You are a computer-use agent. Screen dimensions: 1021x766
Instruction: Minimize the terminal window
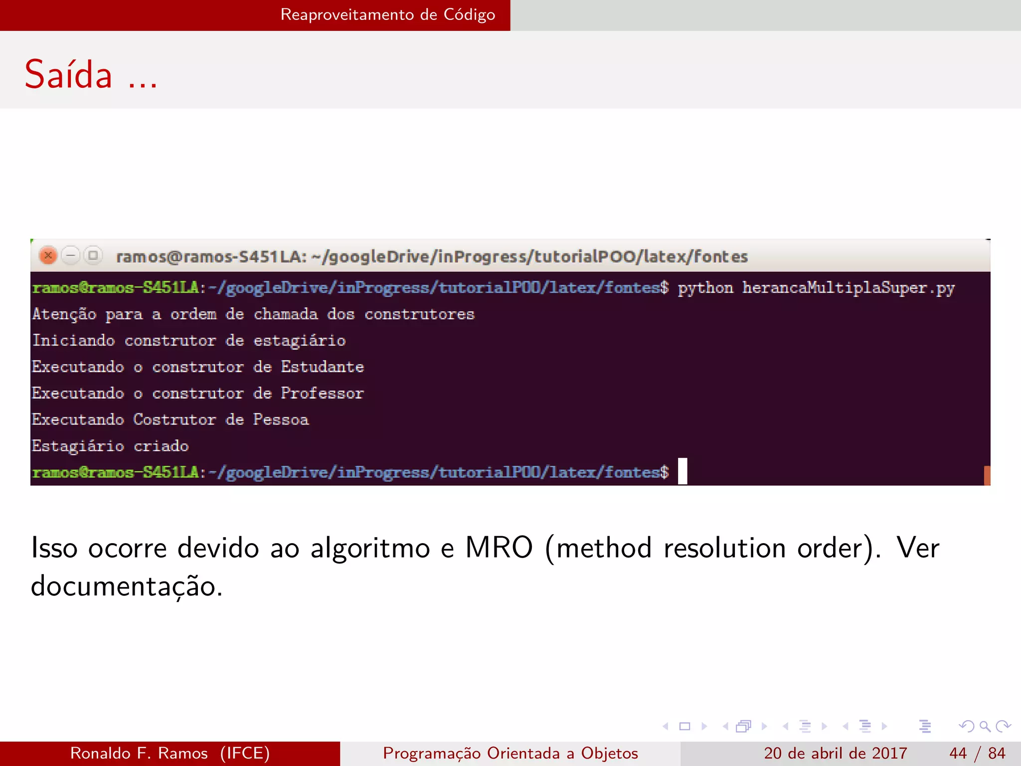71,256
